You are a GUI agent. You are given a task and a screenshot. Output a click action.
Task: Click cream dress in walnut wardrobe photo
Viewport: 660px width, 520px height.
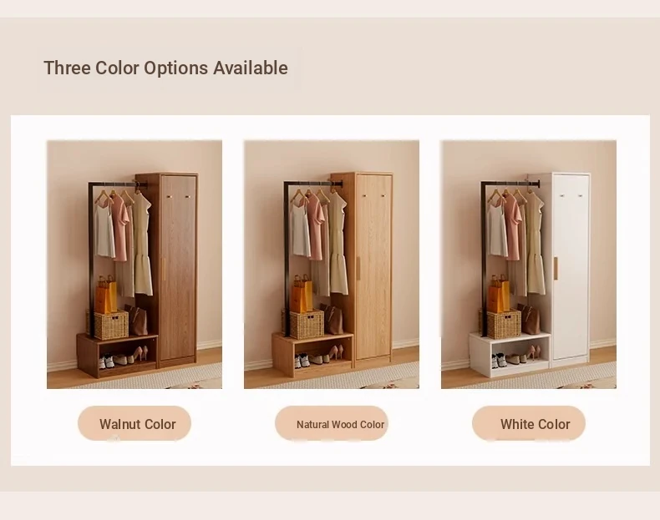click(143, 244)
